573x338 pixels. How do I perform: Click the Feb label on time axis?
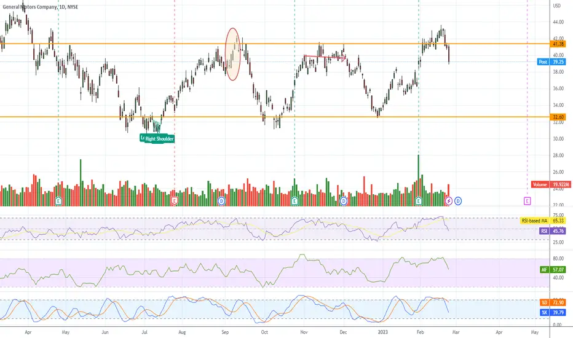pos(421,332)
